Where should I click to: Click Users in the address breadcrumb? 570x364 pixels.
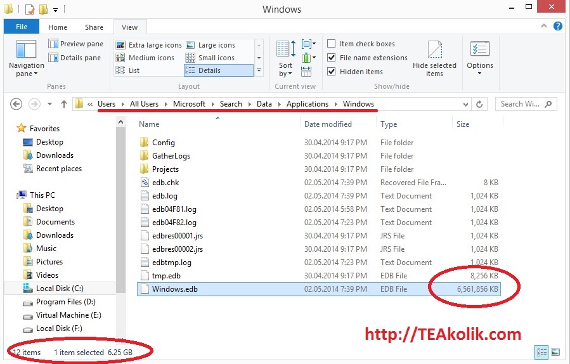tap(107, 104)
